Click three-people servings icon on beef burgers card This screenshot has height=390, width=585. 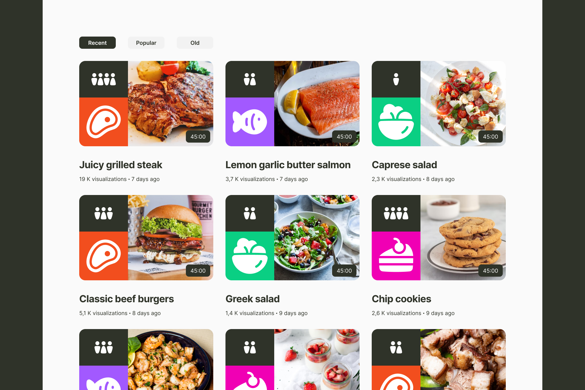pos(104,213)
